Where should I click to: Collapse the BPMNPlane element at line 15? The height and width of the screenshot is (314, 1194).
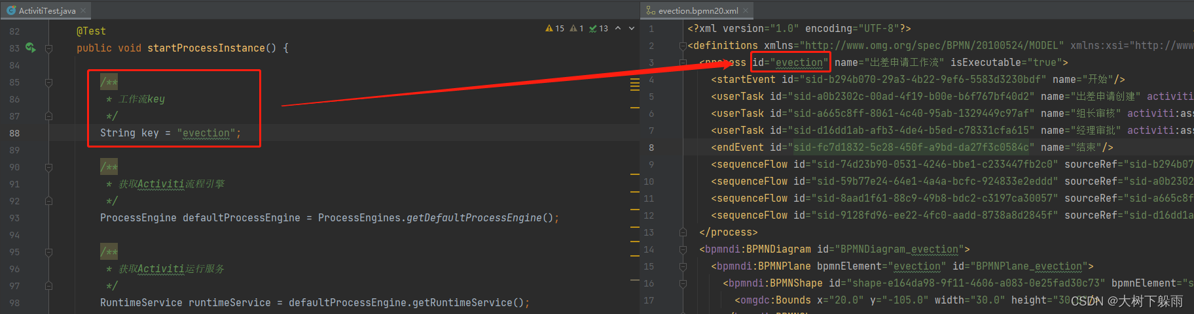[683, 266]
